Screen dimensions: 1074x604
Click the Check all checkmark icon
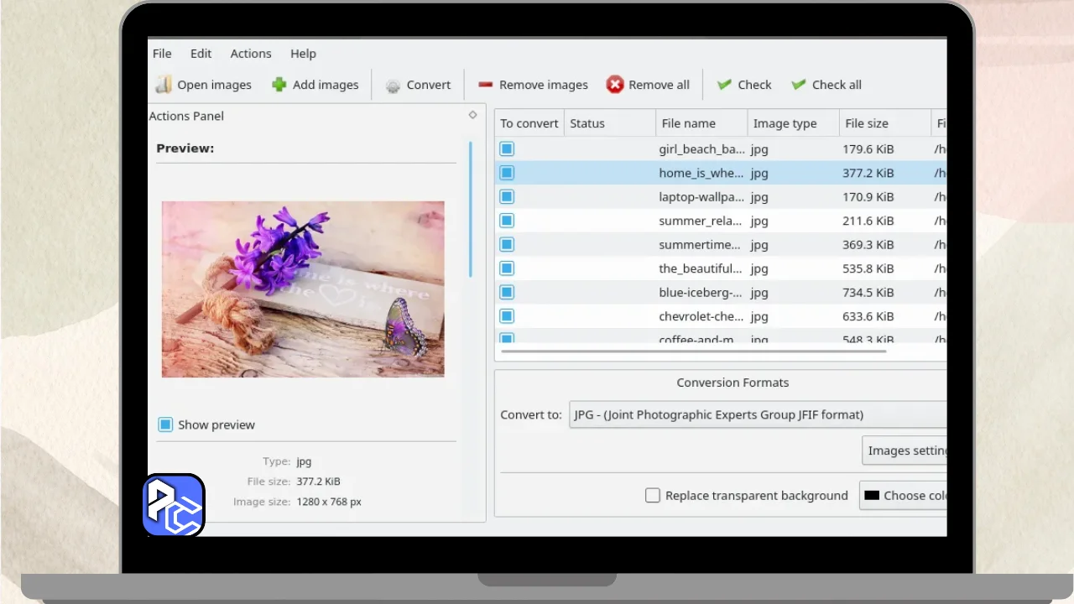(798, 85)
